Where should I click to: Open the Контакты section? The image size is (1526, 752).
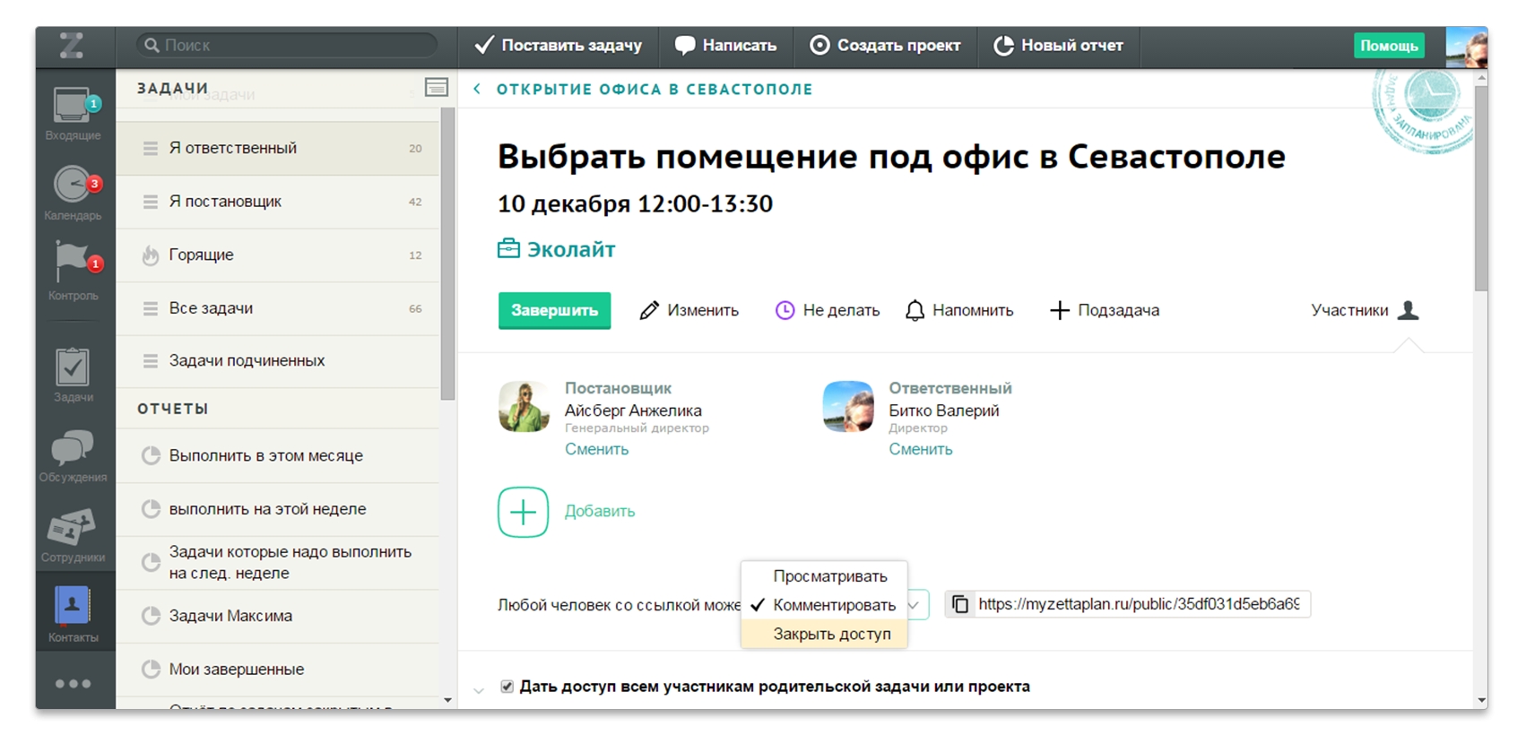(x=74, y=614)
